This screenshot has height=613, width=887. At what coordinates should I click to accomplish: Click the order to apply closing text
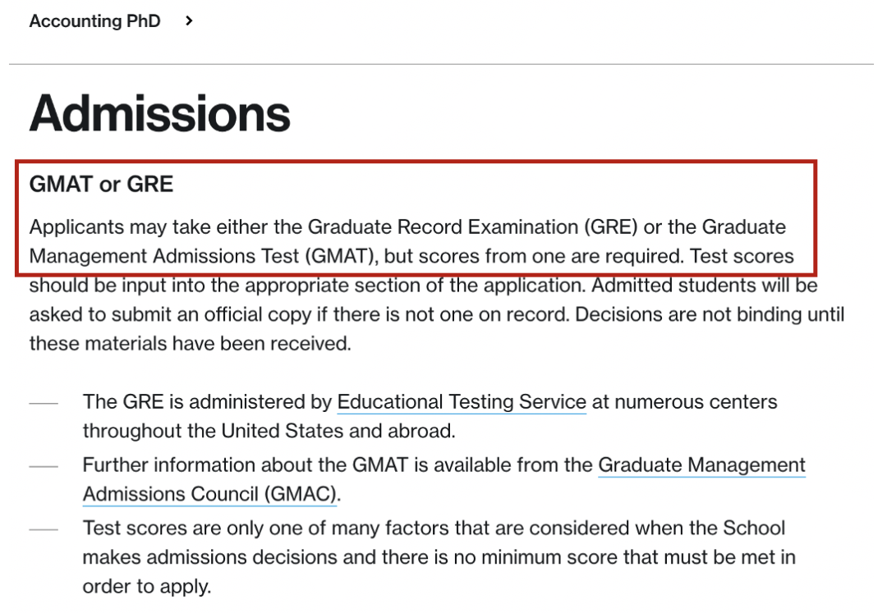tap(146, 587)
